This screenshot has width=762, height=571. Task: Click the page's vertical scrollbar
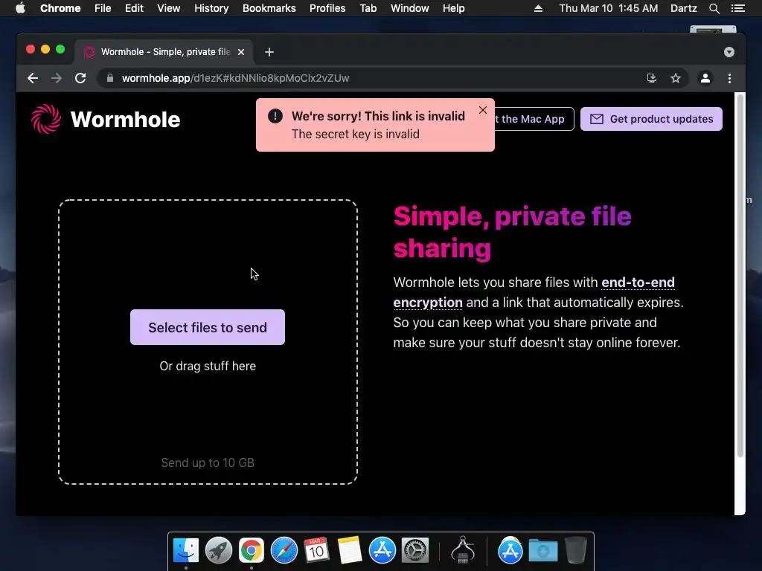click(x=740, y=277)
